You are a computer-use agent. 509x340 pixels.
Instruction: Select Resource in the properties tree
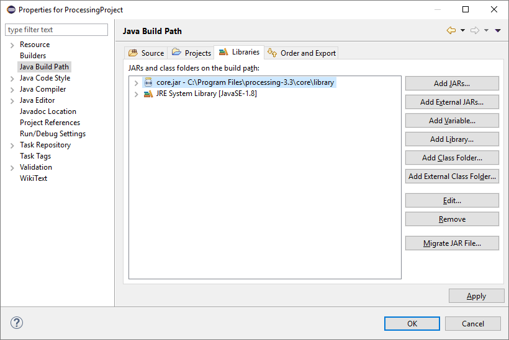tap(35, 45)
